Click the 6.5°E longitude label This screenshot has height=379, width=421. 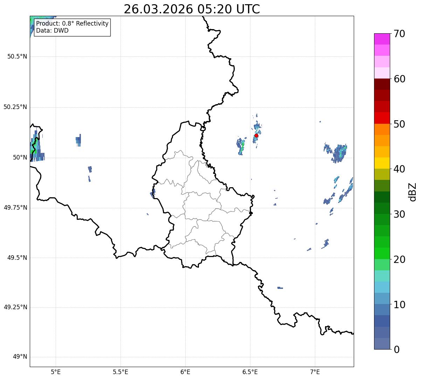[250, 372]
